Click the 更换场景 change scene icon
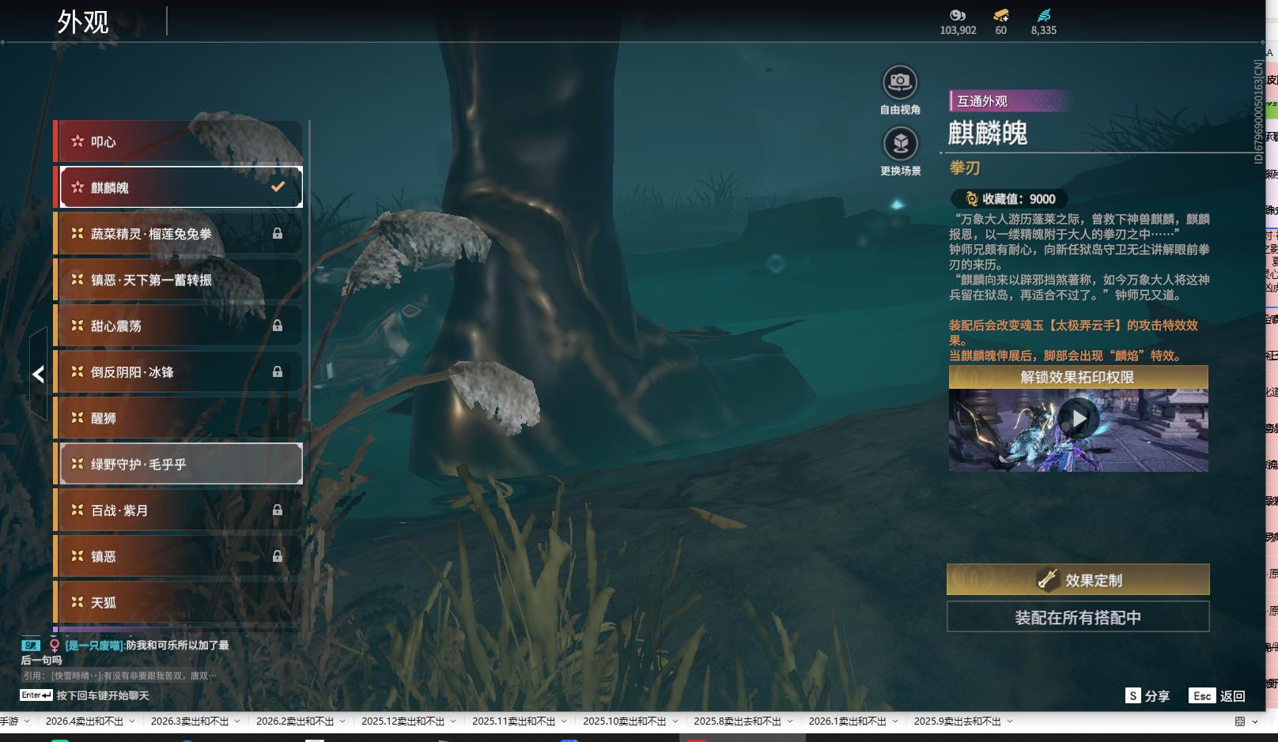 pyautogui.click(x=900, y=144)
